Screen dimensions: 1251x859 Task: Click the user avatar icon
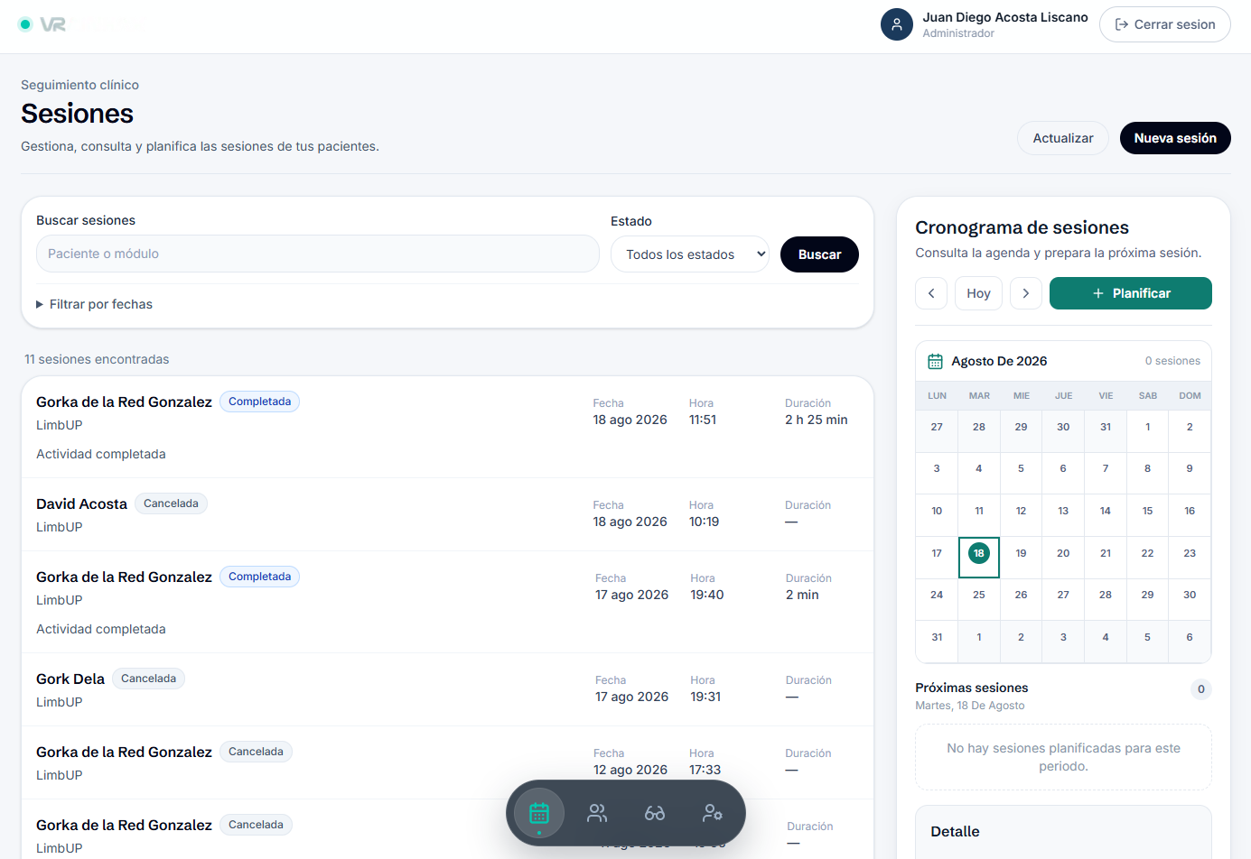897,24
